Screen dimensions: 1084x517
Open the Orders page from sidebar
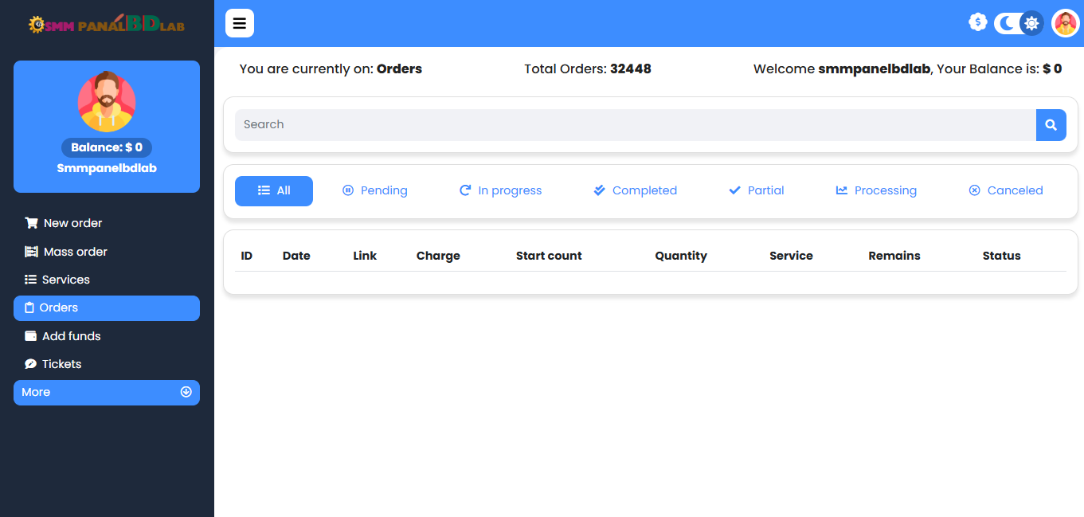(106, 308)
